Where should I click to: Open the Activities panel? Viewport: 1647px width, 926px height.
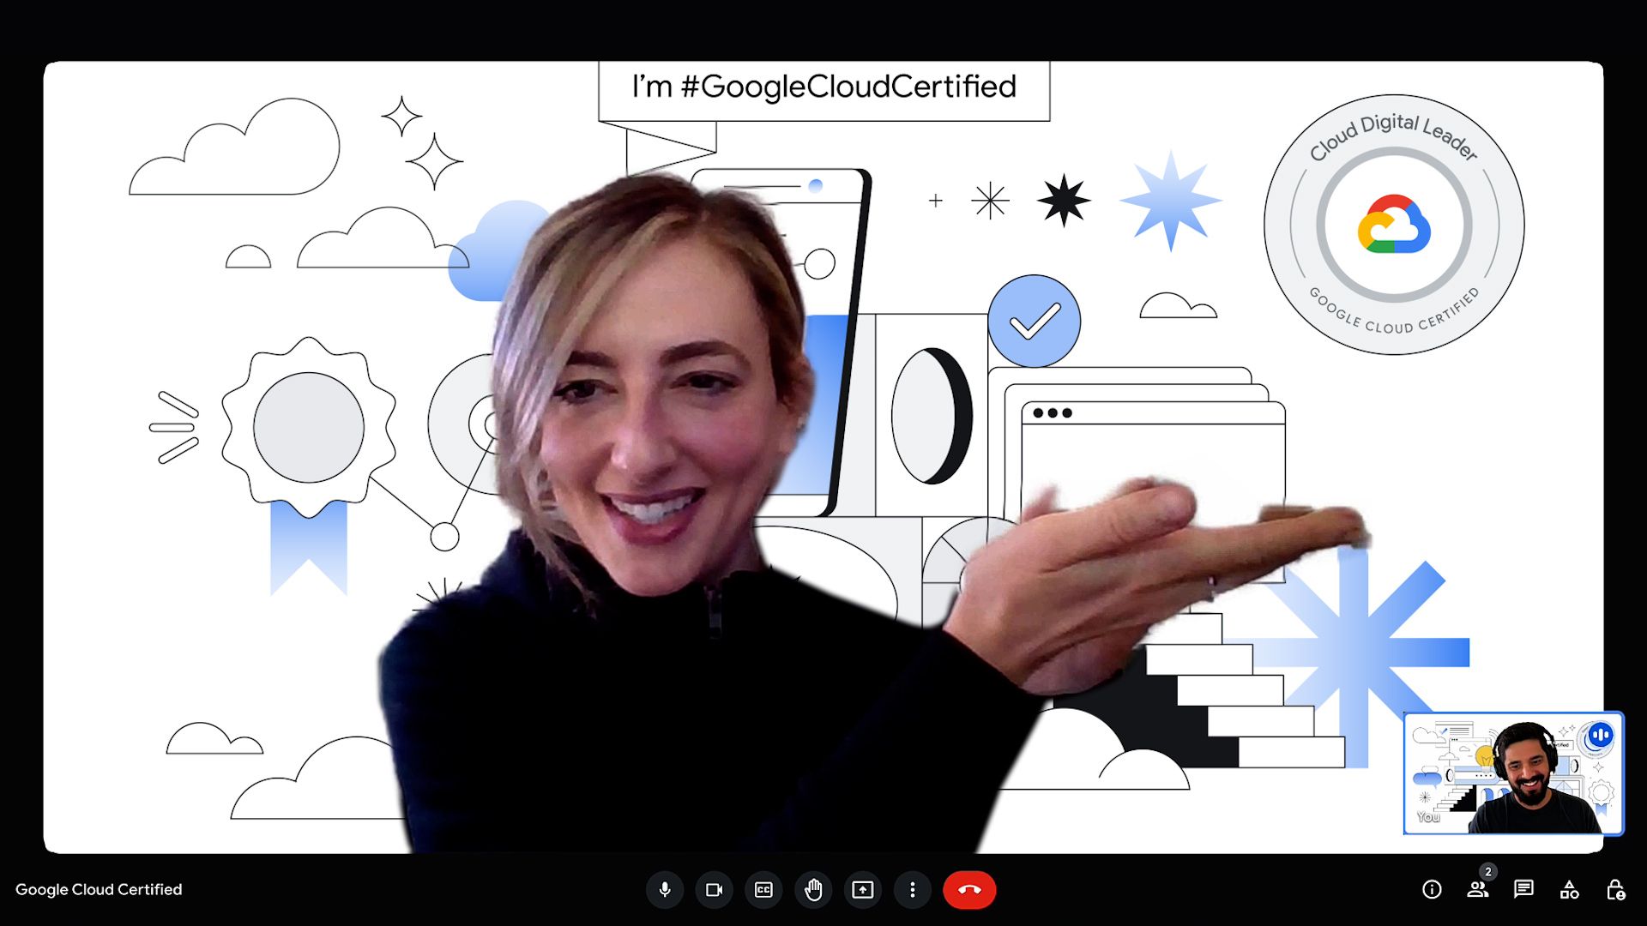click(x=1570, y=890)
